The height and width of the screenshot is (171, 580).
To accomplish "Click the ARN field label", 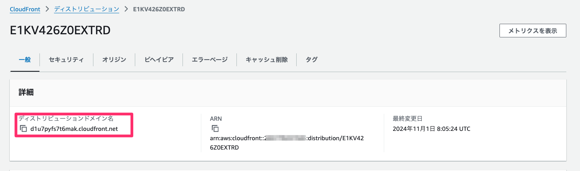I will [217, 118].
